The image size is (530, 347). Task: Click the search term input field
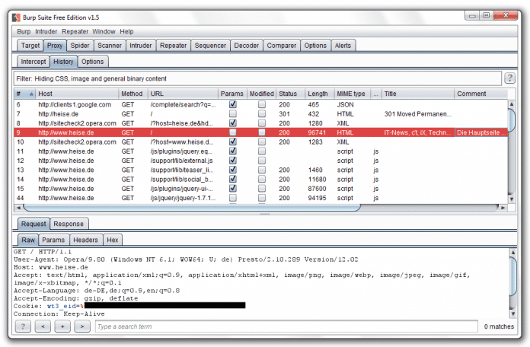click(x=282, y=326)
